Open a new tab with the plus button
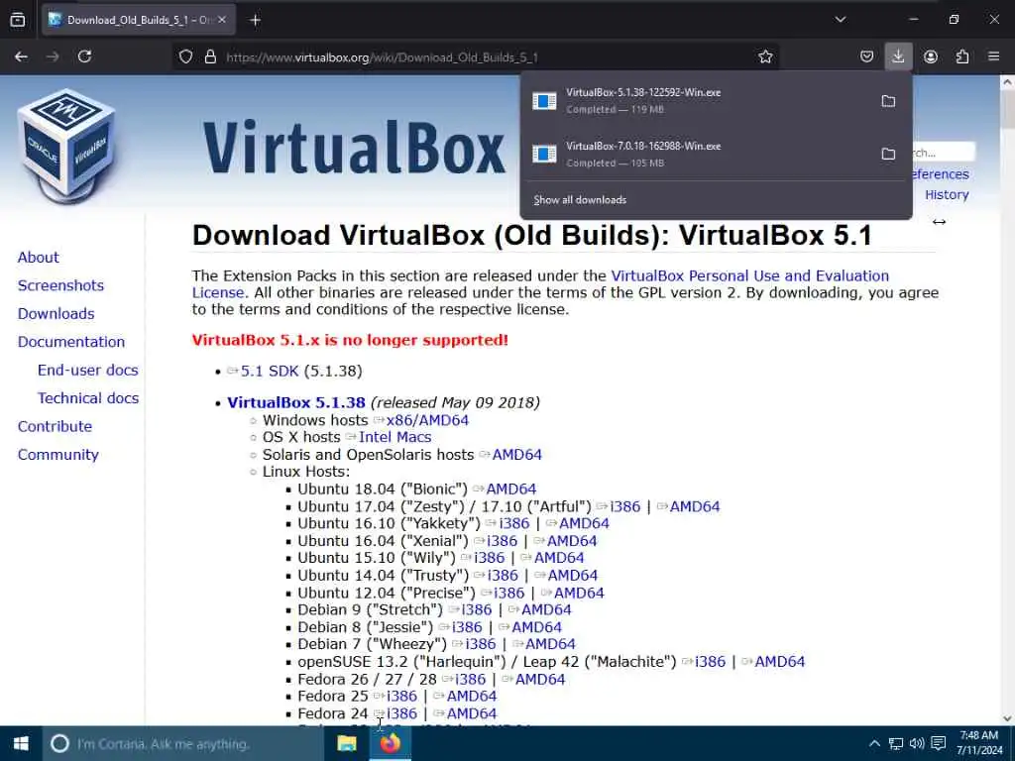This screenshot has height=761, width=1015. (255, 20)
